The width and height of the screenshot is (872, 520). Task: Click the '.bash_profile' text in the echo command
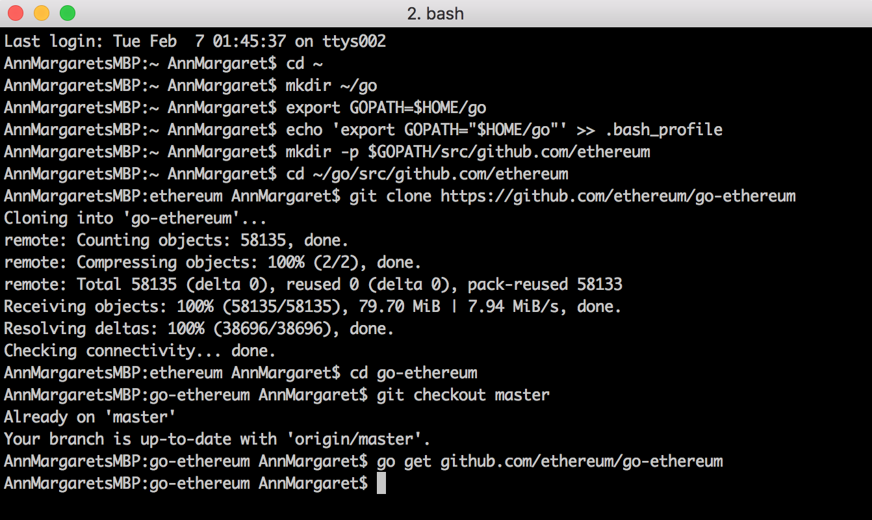(663, 130)
